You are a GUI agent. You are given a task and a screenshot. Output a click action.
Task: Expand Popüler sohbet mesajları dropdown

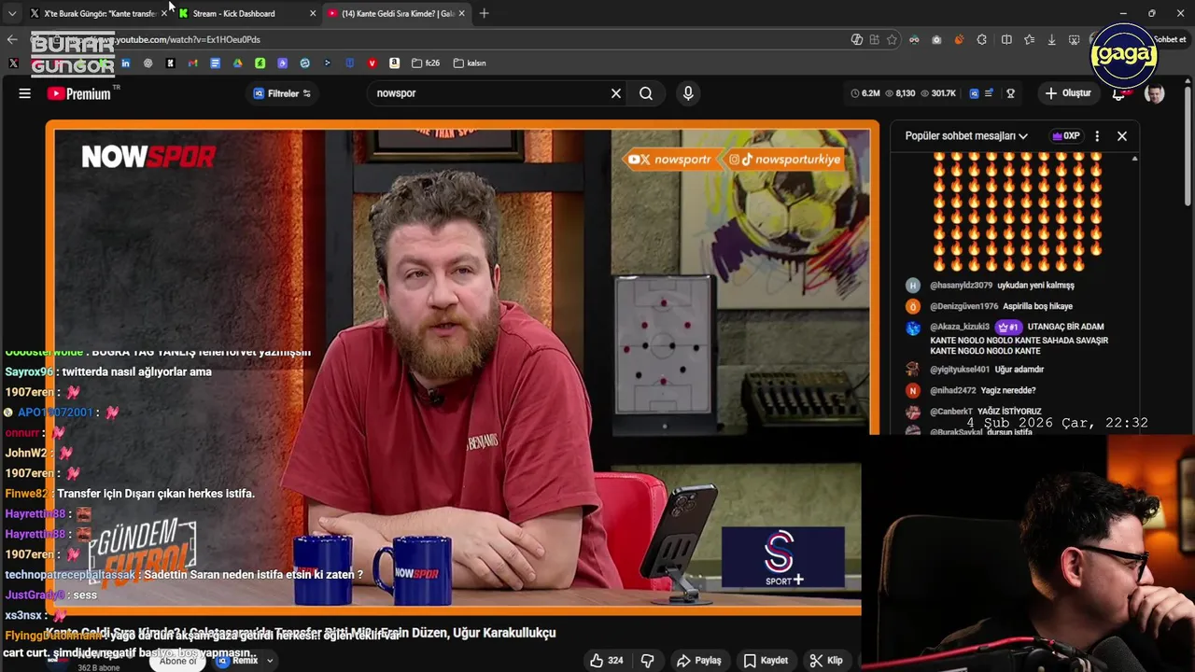click(966, 136)
